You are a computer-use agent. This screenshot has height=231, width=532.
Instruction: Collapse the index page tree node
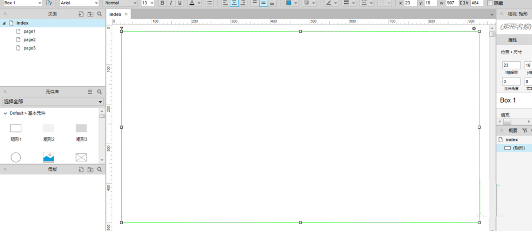[4, 23]
